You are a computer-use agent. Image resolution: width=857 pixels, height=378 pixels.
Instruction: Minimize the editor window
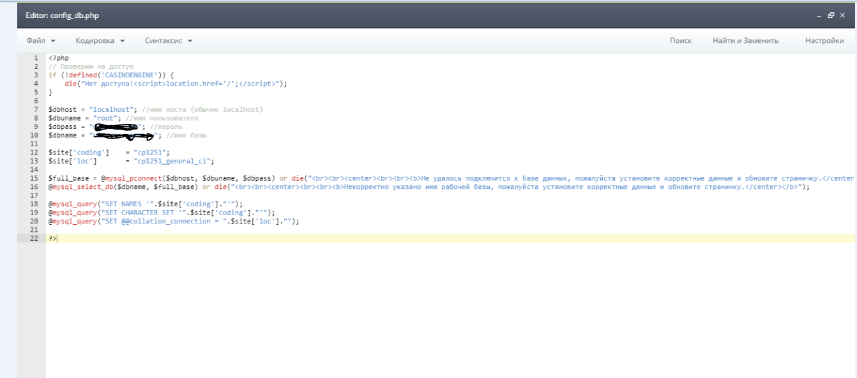pyautogui.click(x=819, y=15)
